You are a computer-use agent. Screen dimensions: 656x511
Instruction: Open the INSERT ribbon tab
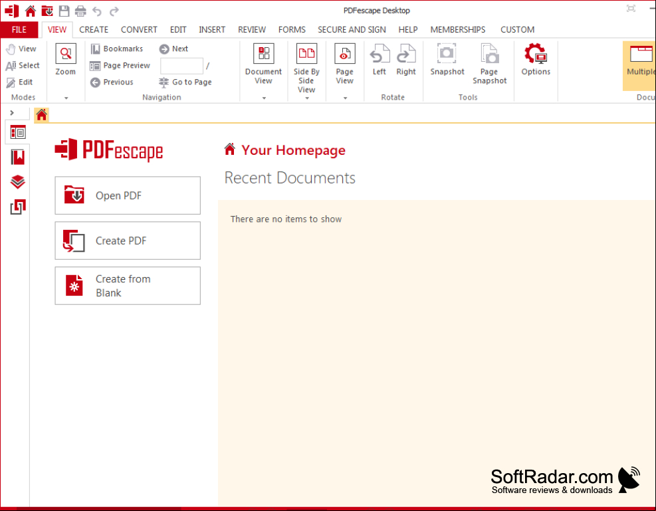tap(212, 30)
